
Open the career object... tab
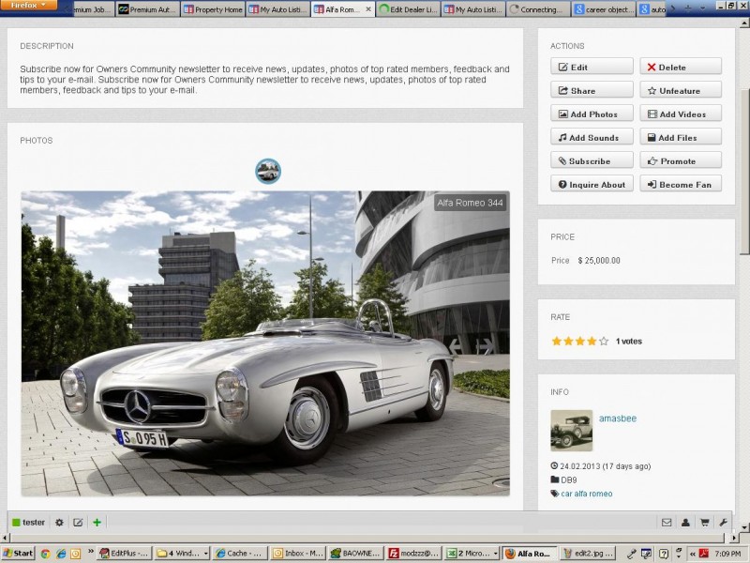(603, 9)
